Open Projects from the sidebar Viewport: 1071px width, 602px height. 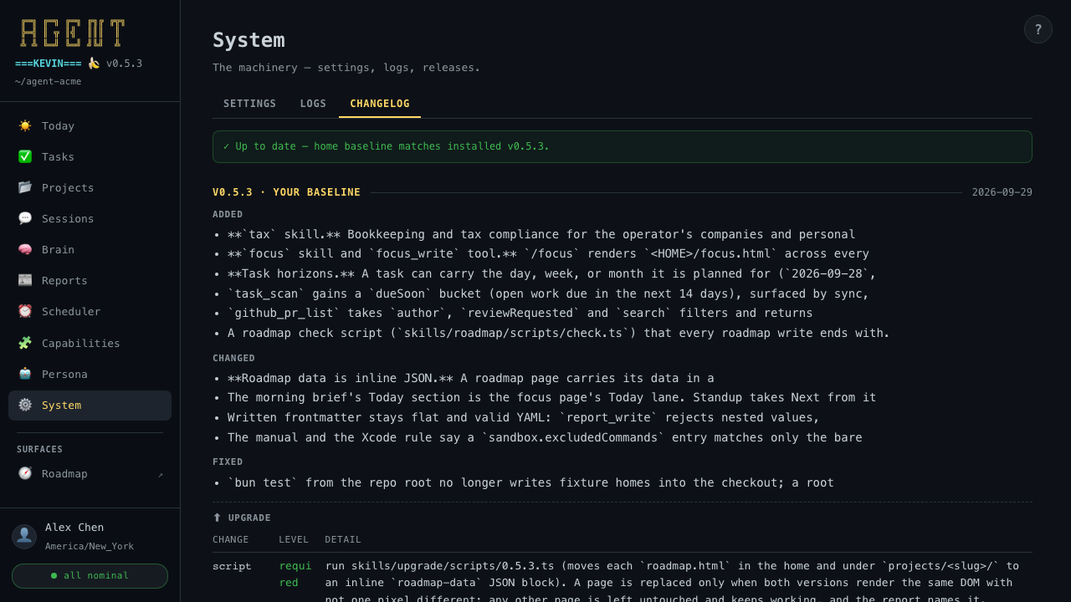(x=90, y=187)
